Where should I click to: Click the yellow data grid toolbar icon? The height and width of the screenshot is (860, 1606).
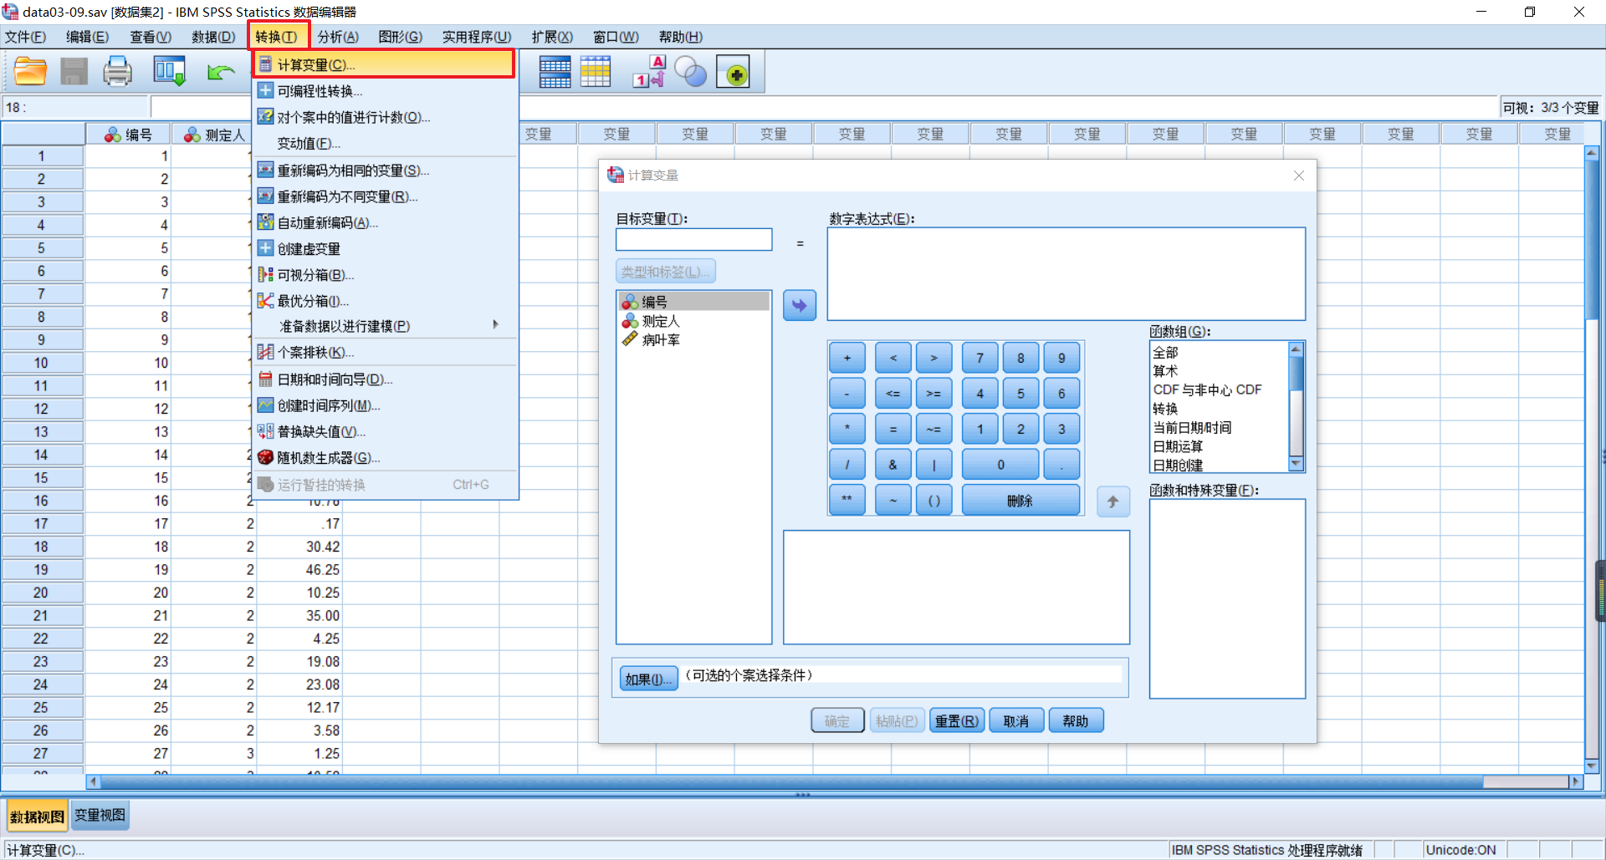tap(596, 72)
